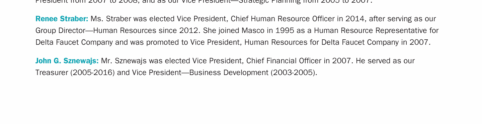This screenshot has width=482, height=124.
Task: Click the date range (2003-2005)
Action: pyautogui.click(x=294, y=73)
